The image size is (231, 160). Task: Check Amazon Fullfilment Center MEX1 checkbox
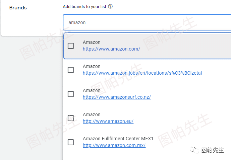[x=71, y=142]
